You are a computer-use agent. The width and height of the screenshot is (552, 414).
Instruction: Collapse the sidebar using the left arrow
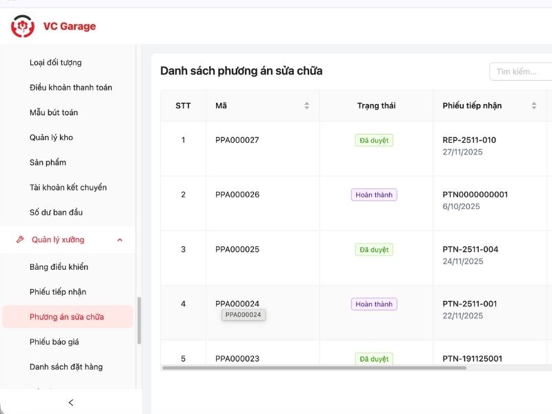point(70,402)
